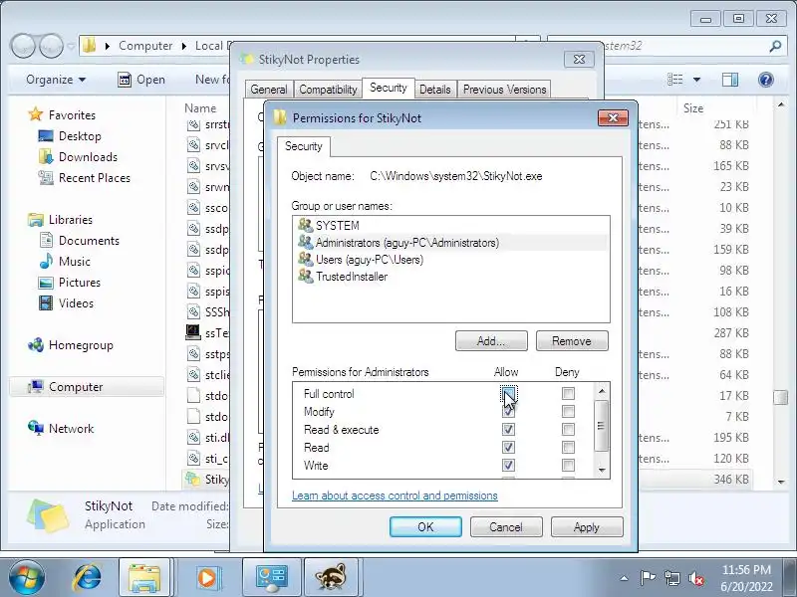Toggle Allow checkbox for Modify

point(508,411)
